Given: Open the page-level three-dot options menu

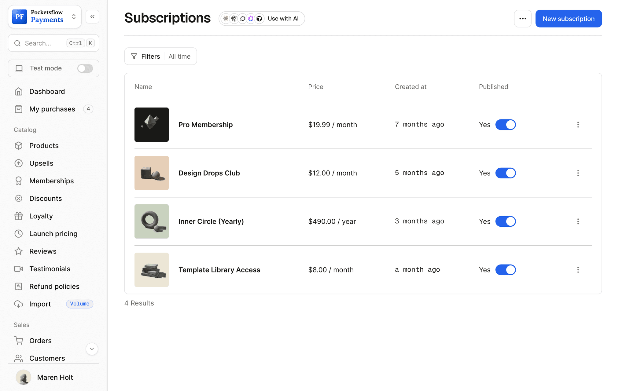Looking at the screenshot, I should (x=523, y=19).
